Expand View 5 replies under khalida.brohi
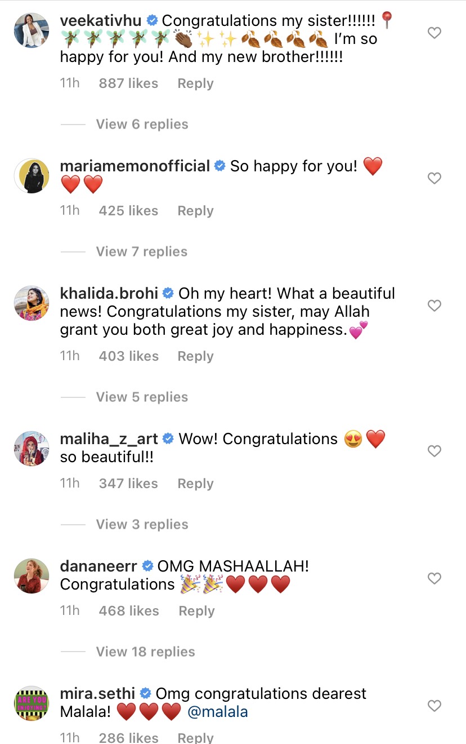This screenshot has height=744, width=466. pyautogui.click(x=141, y=396)
